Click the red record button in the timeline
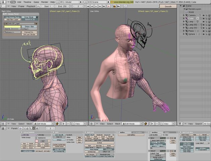This screenshot has width=211, height=161. point(109,6)
